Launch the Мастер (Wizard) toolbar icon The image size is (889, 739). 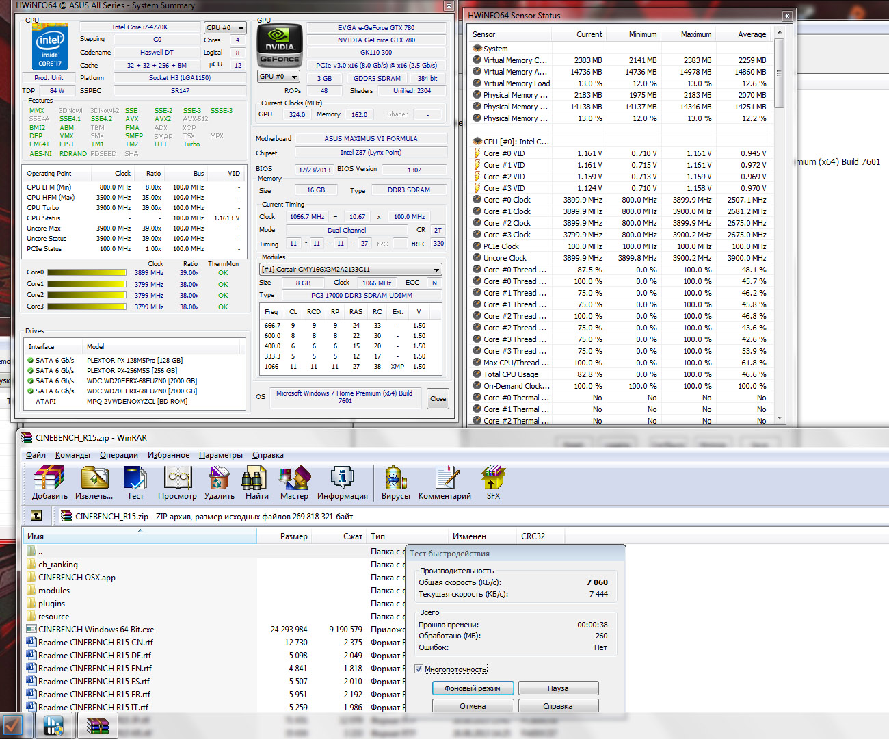tap(294, 478)
